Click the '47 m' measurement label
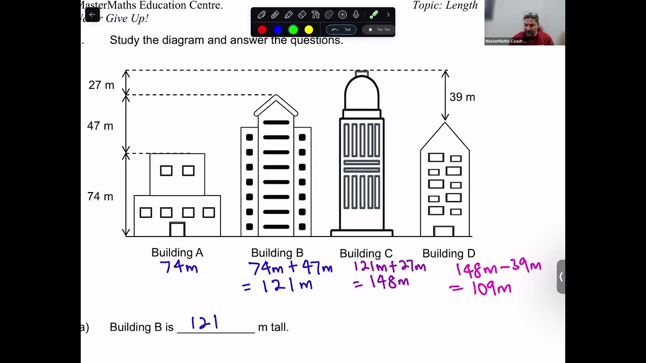The height and width of the screenshot is (363, 646). [x=100, y=126]
